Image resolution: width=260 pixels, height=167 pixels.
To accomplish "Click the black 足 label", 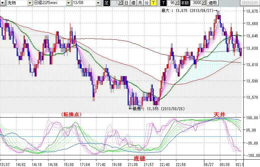I will 107,3.
